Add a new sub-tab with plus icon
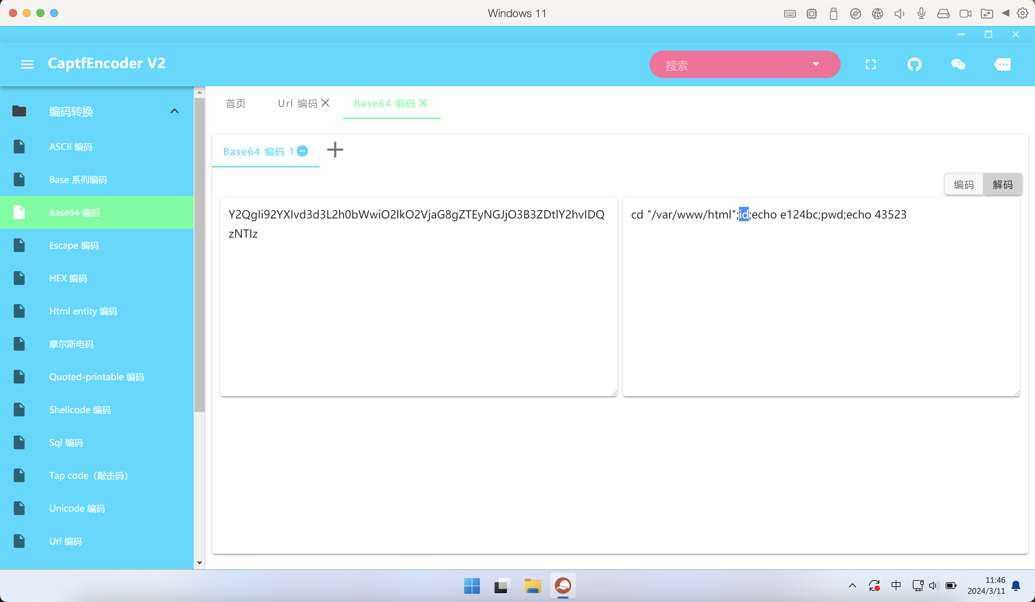This screenshot has height=602, width=1035. (335, 150)
